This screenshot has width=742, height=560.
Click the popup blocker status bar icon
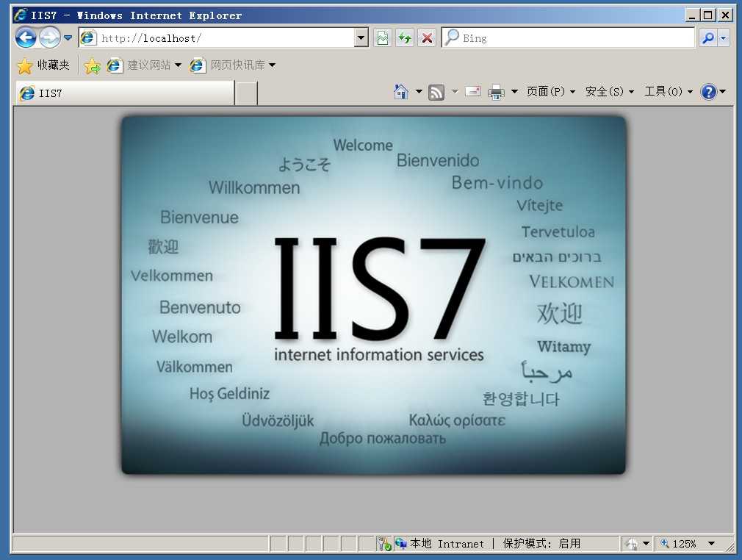[383, 543]
